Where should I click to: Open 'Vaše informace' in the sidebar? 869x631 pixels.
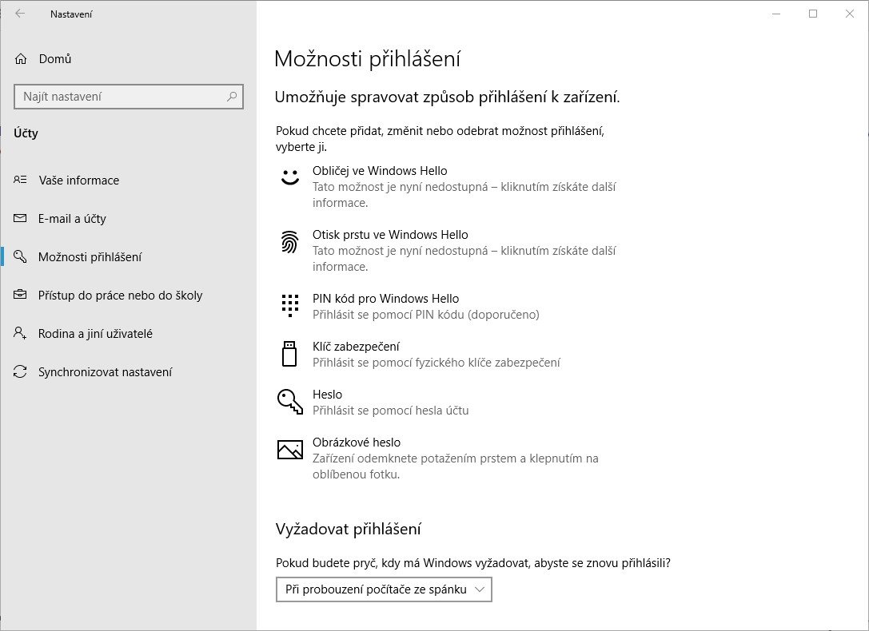coord(78,181)
